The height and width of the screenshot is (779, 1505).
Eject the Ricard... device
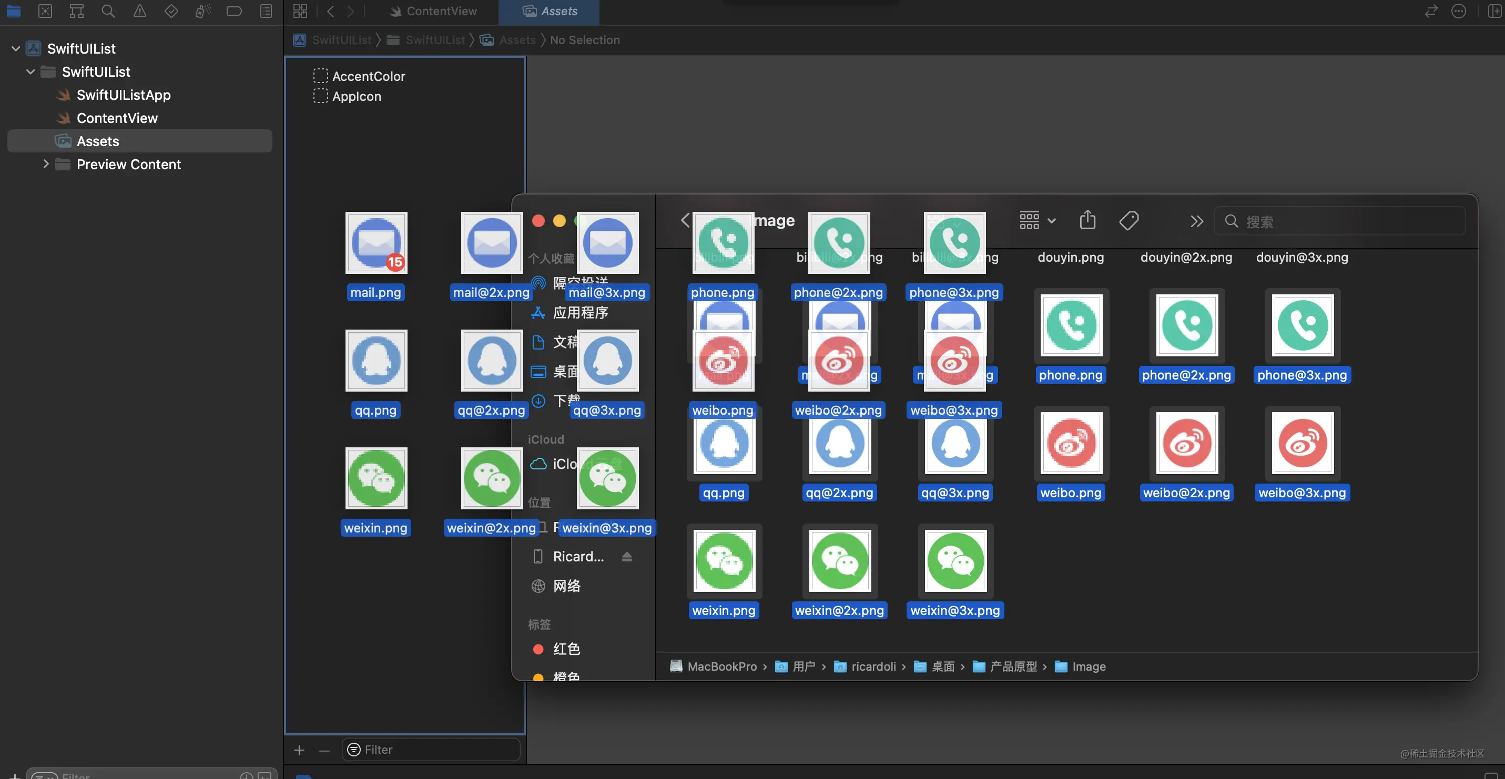[x=627, y=557]
